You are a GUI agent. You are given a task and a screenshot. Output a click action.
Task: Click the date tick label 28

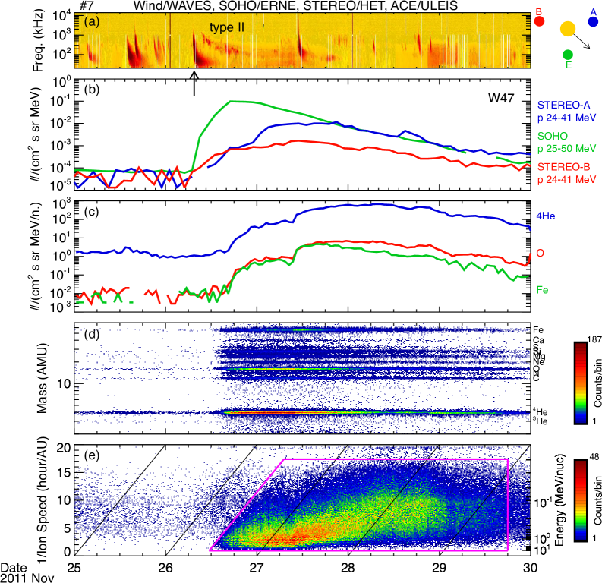348,568
